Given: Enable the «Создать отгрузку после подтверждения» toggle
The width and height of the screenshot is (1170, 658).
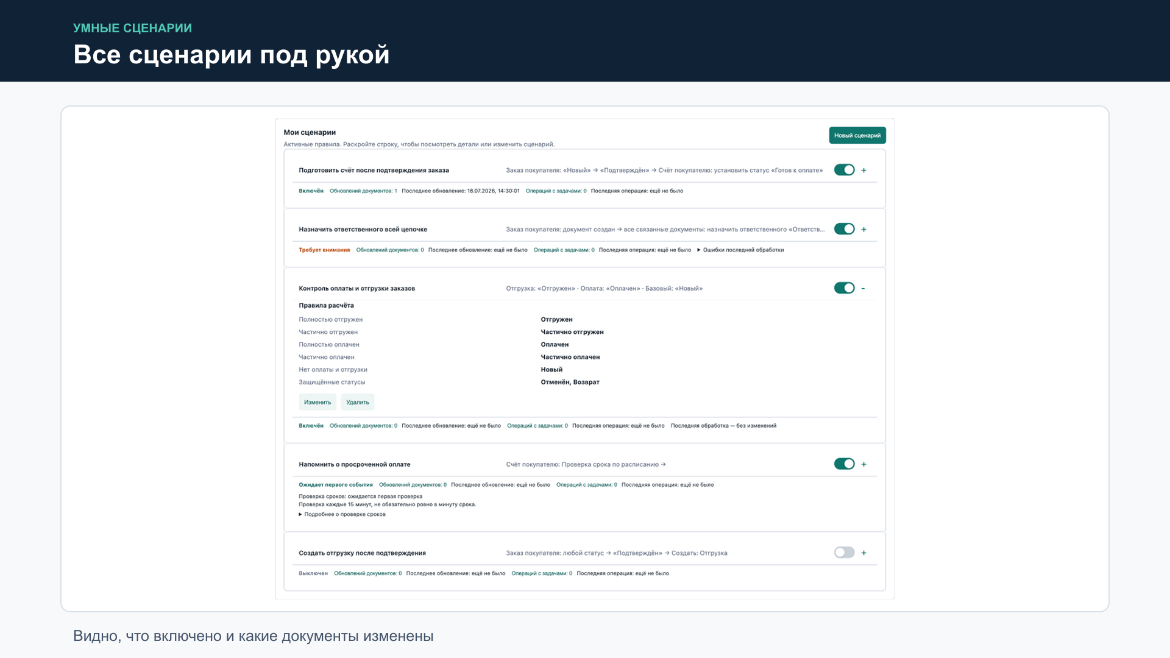Looking at the screenshot, I should pyautogui.click(x=844, y=553).
